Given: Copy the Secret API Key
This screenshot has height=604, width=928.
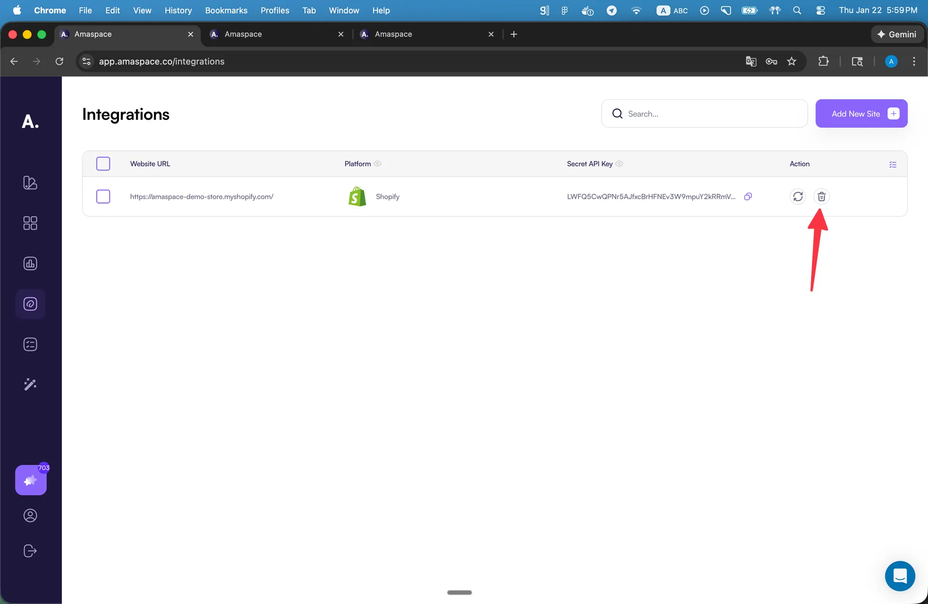Looking at the screenshot, I should [x=748, y=196].
